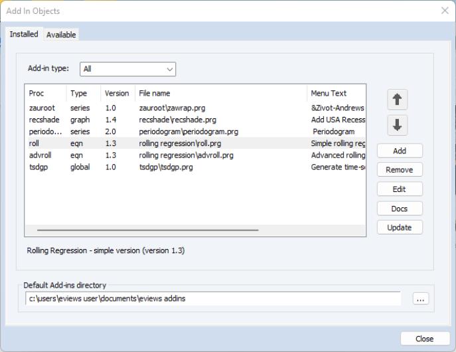Close the Add In Objects dialog via X
Screen dimensions: 456x352
click(x=444, y=11)
